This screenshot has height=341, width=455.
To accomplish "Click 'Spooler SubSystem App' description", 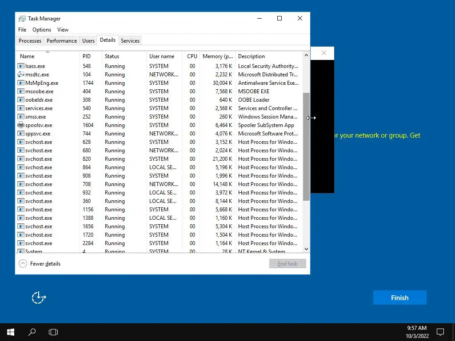I will (x=266, y=125).
